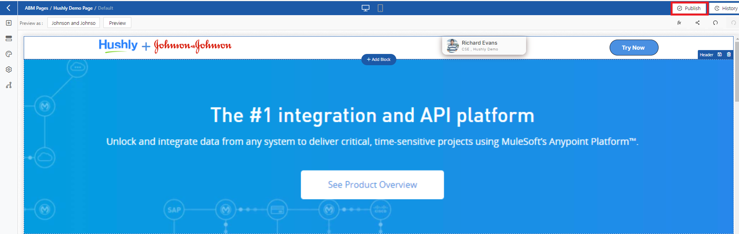Click the Try Now button
This screenshot has height=234, width=739.
pos(634,47)
